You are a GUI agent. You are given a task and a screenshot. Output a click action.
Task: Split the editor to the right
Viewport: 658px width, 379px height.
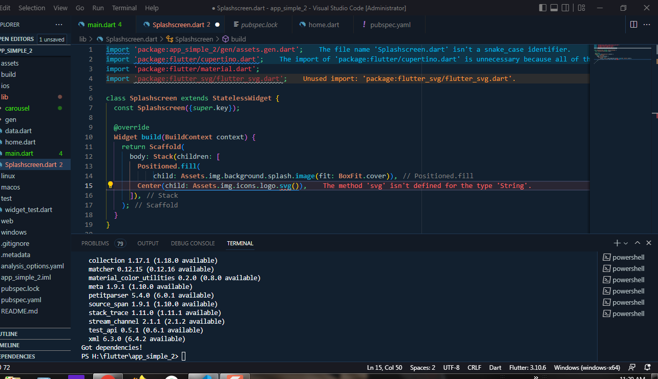(x=633, y=25)
